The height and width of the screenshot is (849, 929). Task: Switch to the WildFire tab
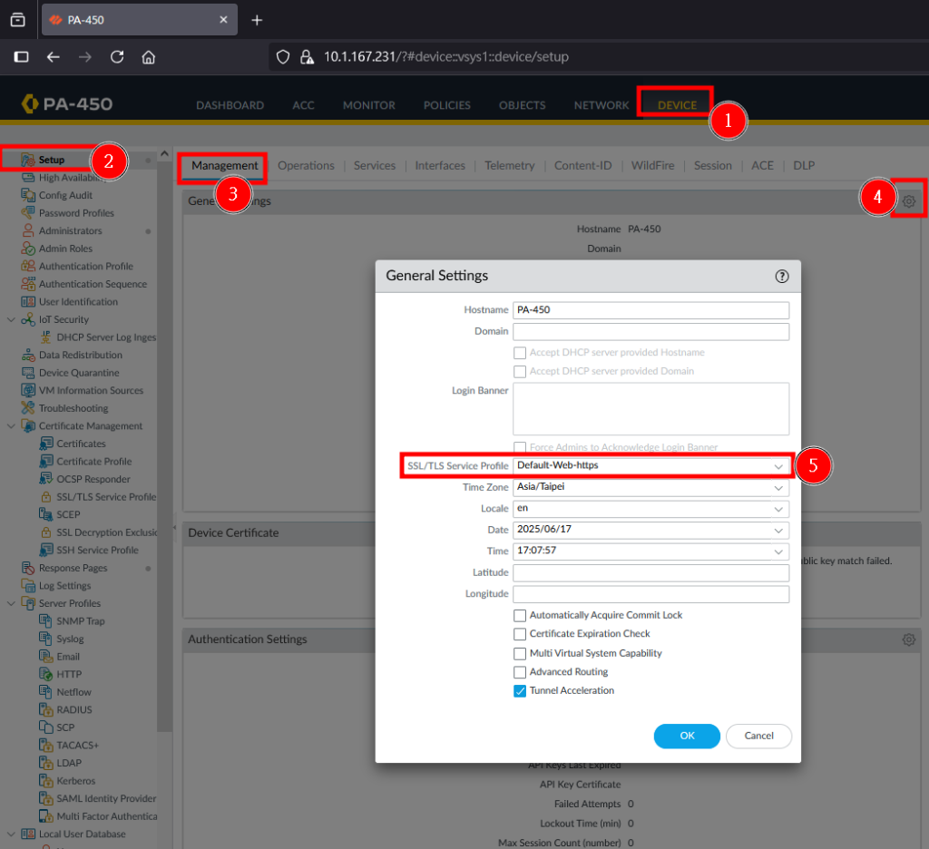coord(652,166)
